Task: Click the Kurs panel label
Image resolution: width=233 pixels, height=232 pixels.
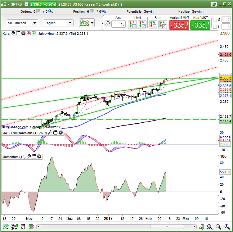Action: coord(6,34)
